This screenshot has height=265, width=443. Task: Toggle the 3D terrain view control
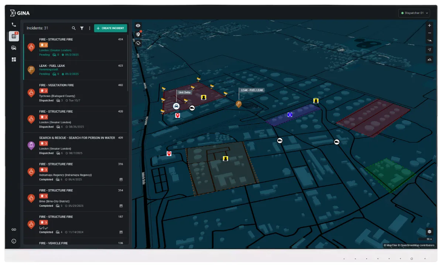429,59
